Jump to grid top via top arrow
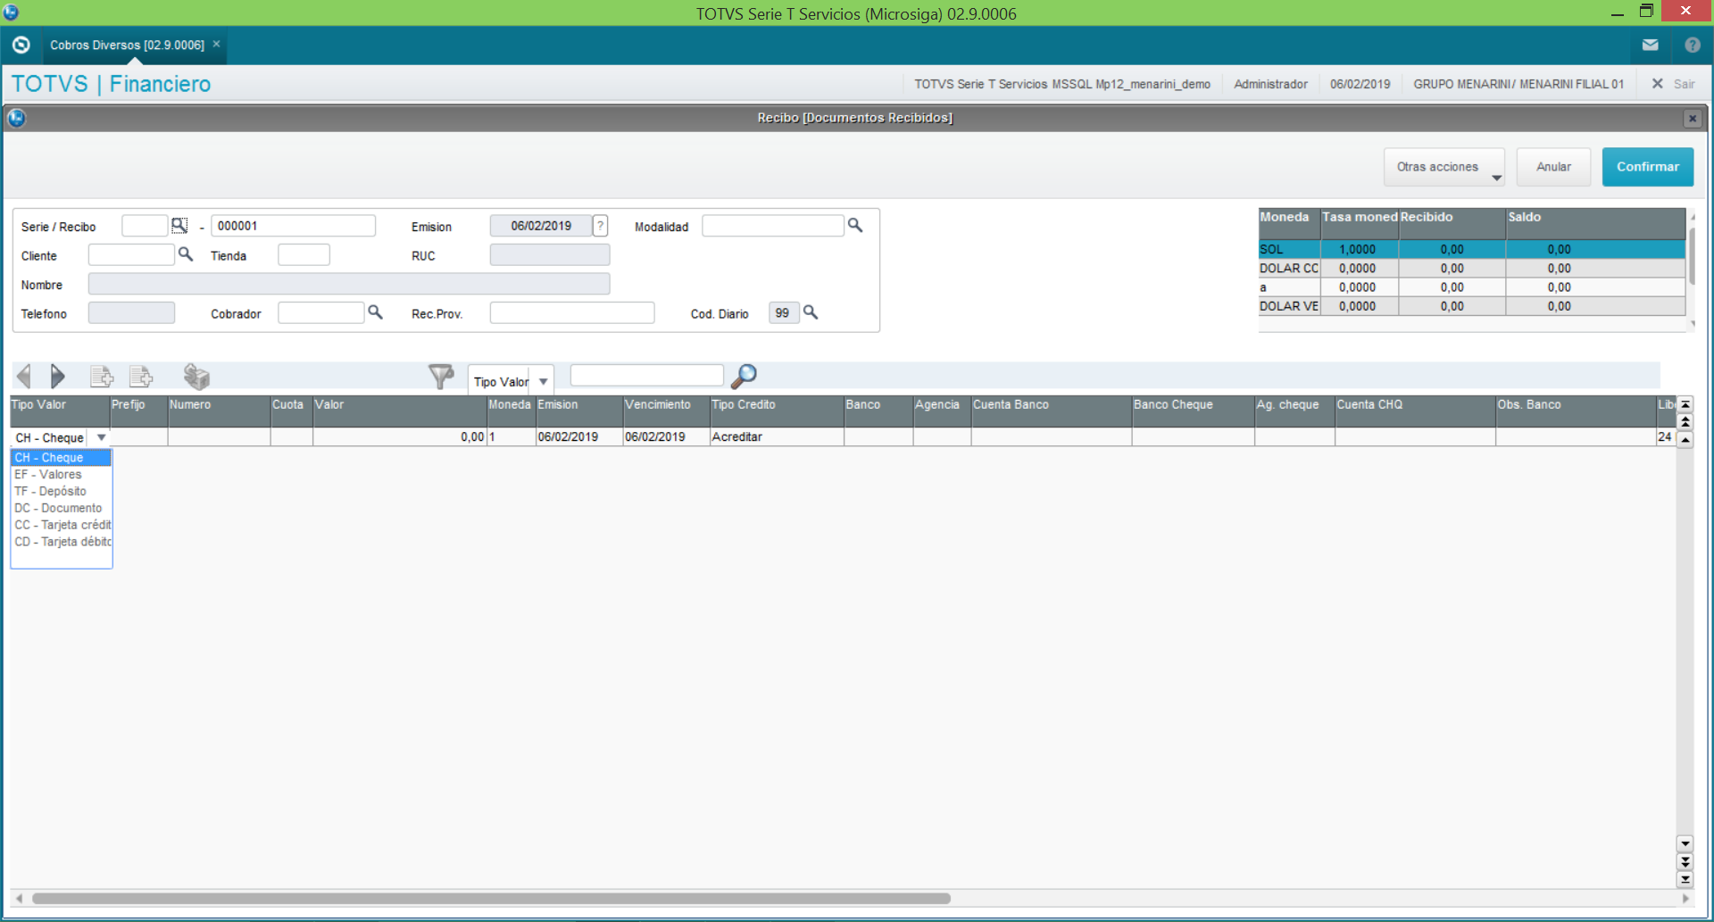The height and width of the screenshot is (922, 1714). click(1685, 404)
